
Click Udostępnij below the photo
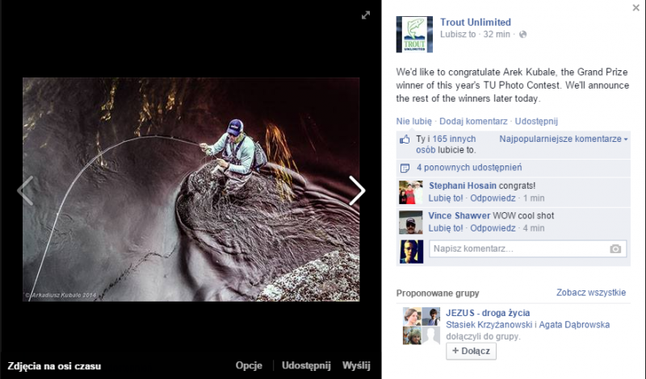click(307, 365)
